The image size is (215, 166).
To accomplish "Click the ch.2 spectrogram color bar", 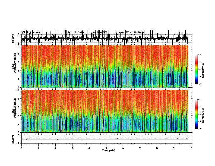I will (197, 114).
